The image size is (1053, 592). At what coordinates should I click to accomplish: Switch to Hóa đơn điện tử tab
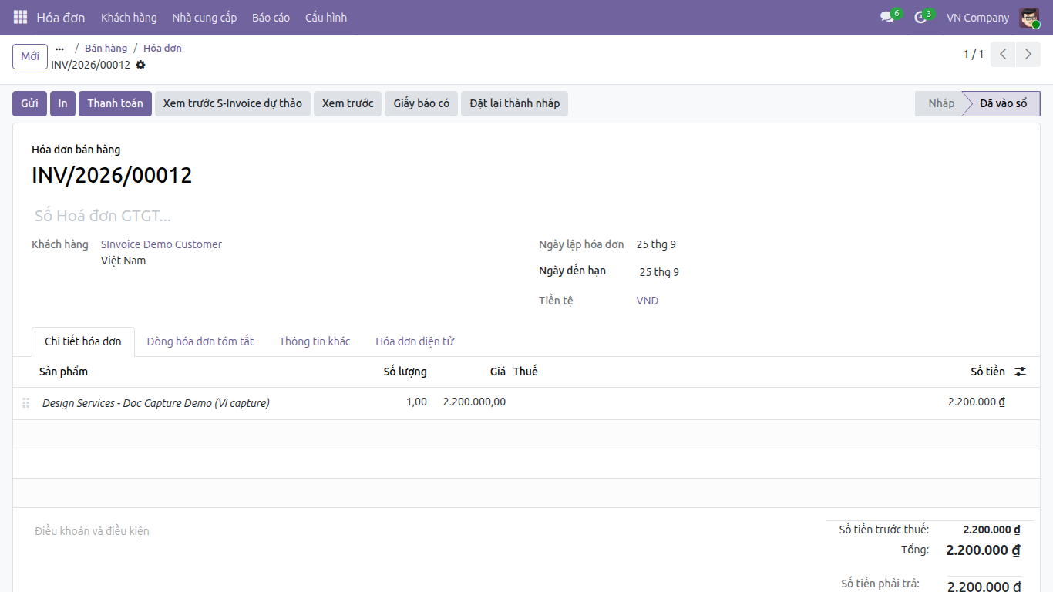pyautogui.click(x=415, y=341)
